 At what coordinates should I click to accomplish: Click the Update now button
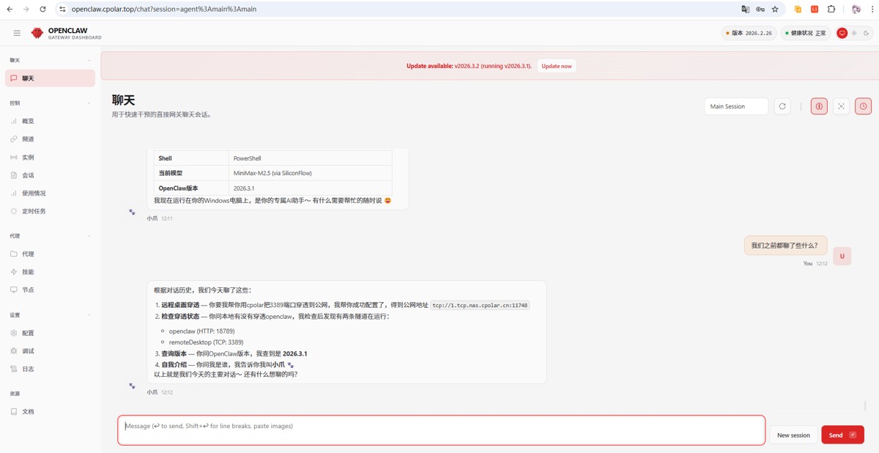pos(557,66)
